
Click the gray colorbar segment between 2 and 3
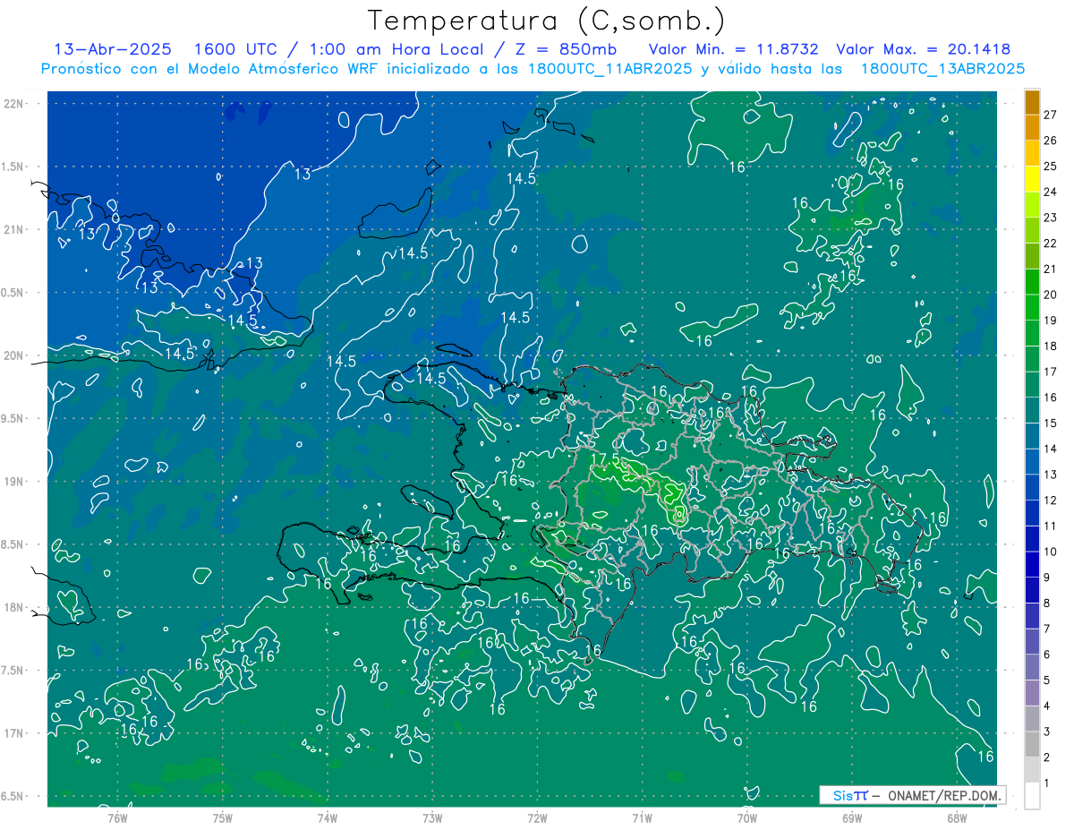click(1032, 744)
